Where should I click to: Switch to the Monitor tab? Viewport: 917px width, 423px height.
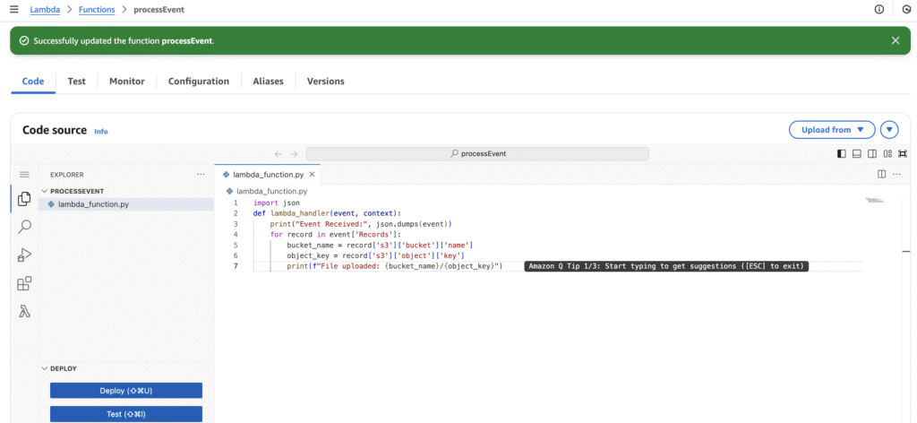[127, 82]
